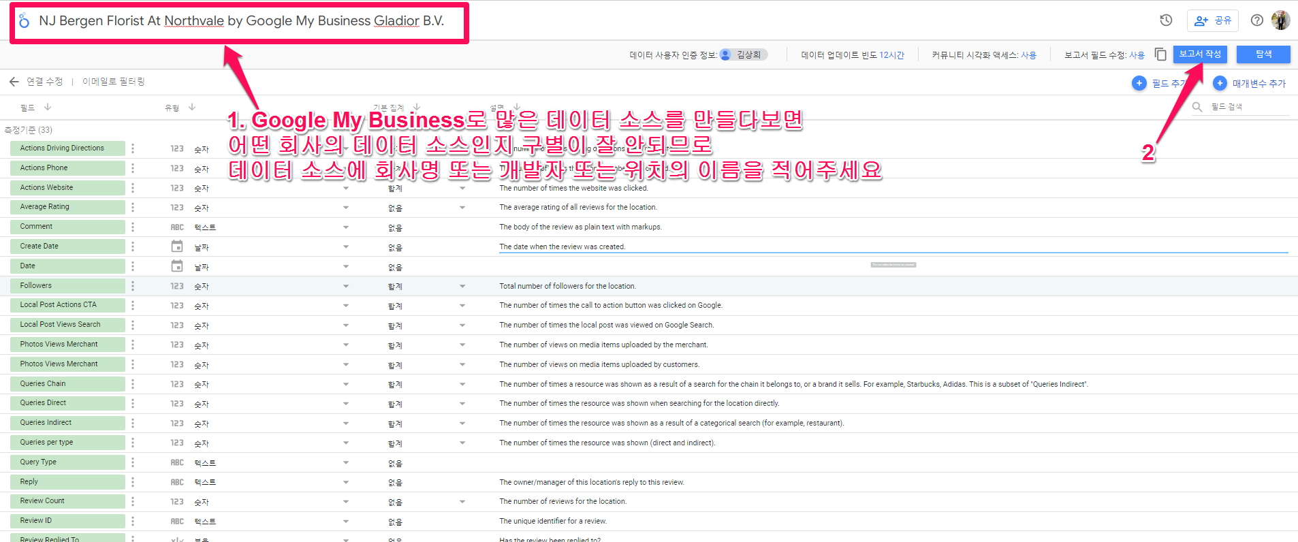This screenshot has width=1298, height=542.
Task: Click the 필드 검색 magnifier icon
Action: pyautogui.click(x=1197, y=107)
